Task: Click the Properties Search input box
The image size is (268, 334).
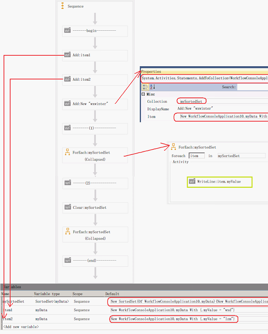Action: (253, 87)
